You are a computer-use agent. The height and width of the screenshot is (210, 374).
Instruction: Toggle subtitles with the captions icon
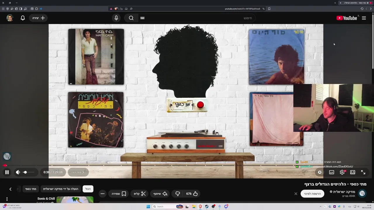332,172
